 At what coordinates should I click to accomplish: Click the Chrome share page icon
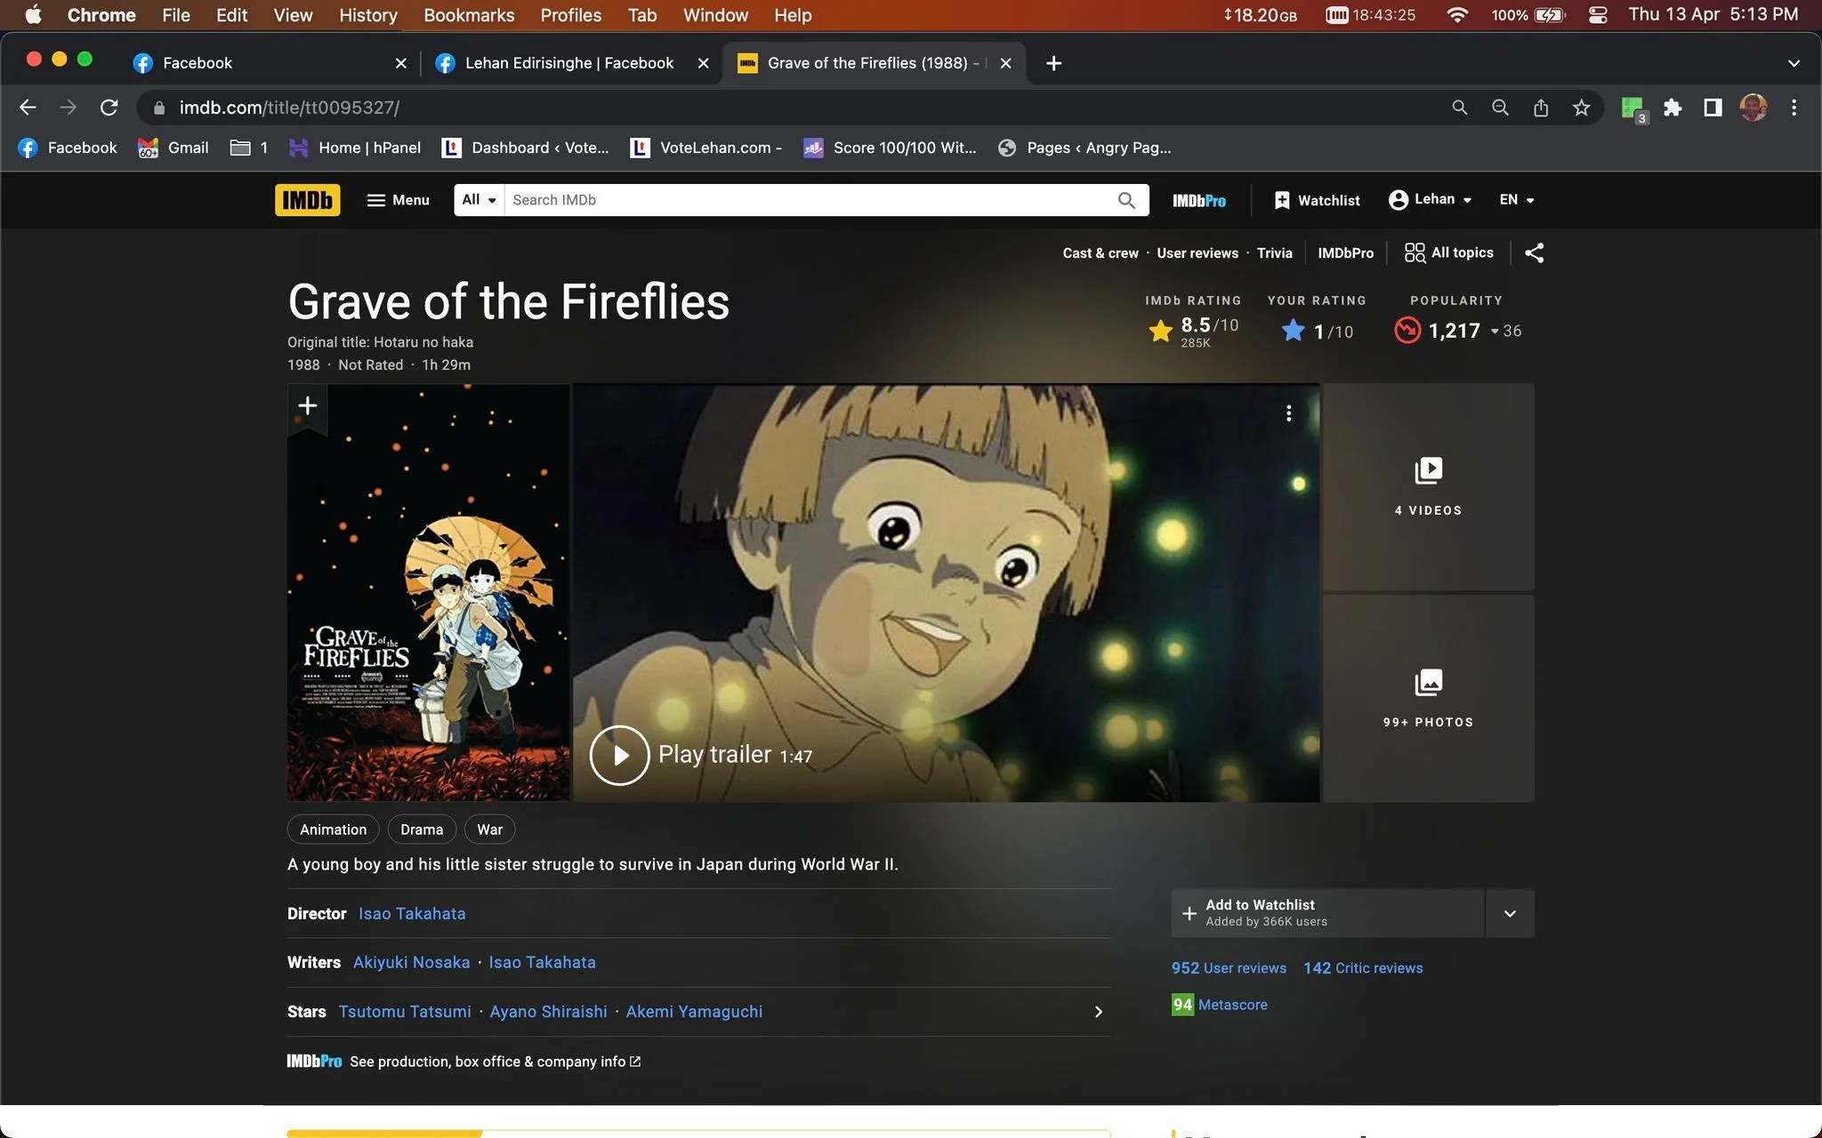point(1541,108)
